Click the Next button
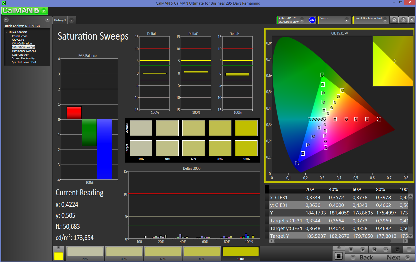Screen dimensions: 416x262 click(397, 257)
